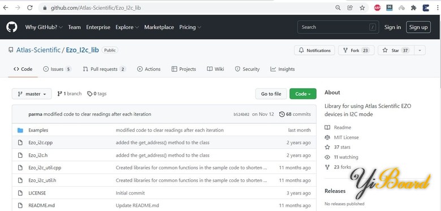The image size is (441, 211).
Task: Open the Actions tab
Action: pos(149,69)
